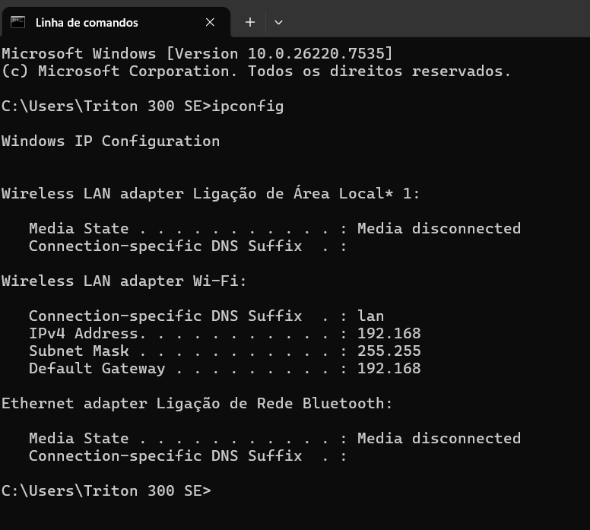Select the Linha de comandos tab title

pyautogui.click(x=87, y=22)
